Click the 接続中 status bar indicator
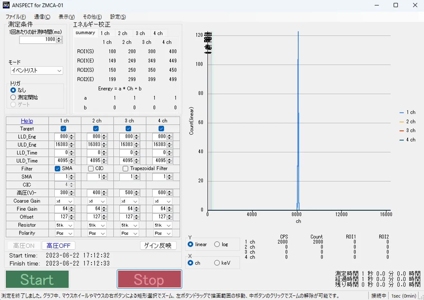This screenshot has width=424, height=300. click(x=378, y=296)
